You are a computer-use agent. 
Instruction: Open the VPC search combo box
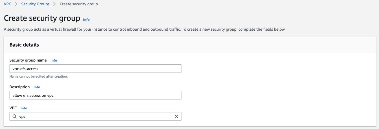(x=95, y=116)
